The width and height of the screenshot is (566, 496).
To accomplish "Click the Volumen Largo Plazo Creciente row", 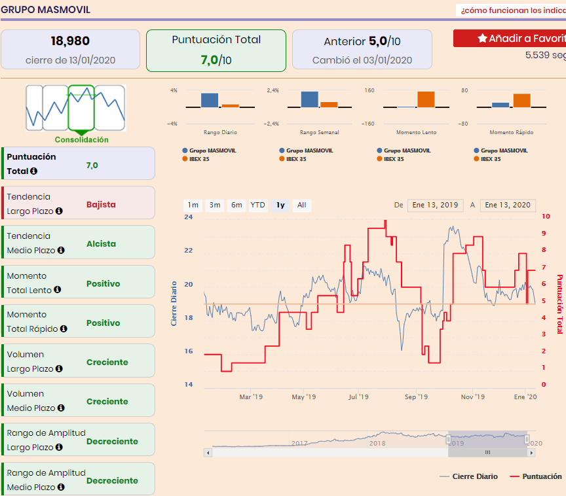I will pos(79,361).
